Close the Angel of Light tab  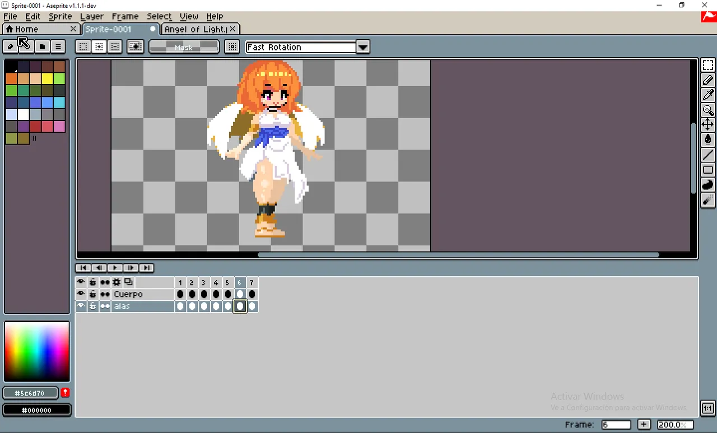point(233,29)
